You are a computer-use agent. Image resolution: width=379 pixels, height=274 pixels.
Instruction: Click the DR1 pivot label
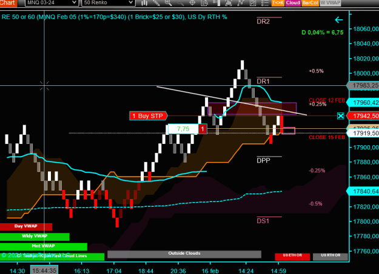pos(263,81)
